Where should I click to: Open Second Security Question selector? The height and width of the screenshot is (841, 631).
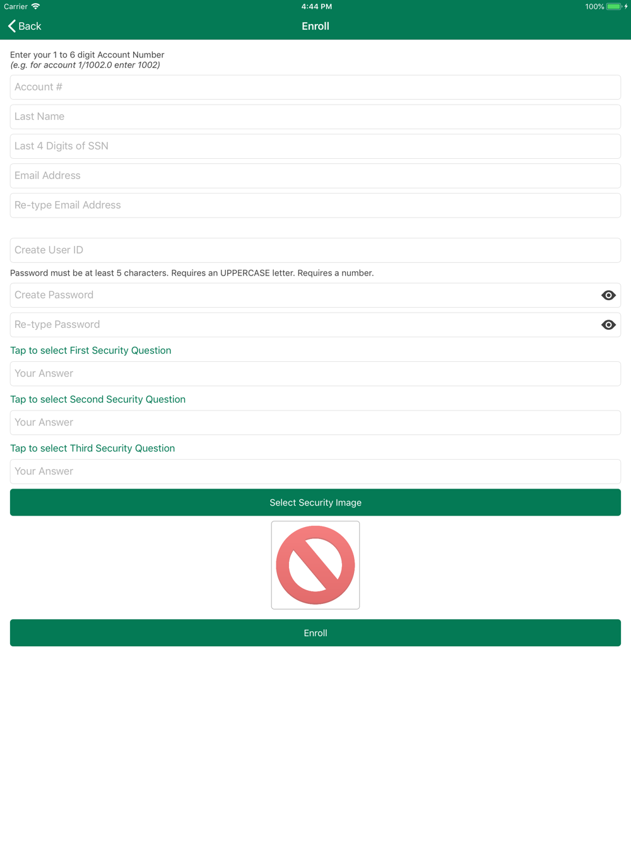click(x=98, y=399)
